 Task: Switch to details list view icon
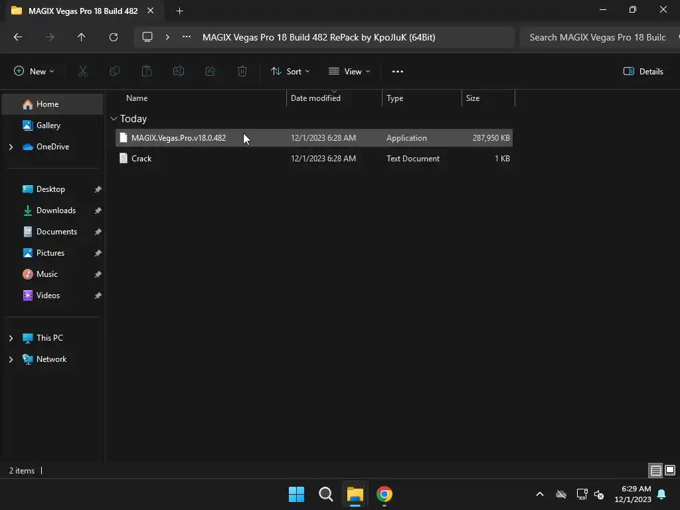(655, 471)
